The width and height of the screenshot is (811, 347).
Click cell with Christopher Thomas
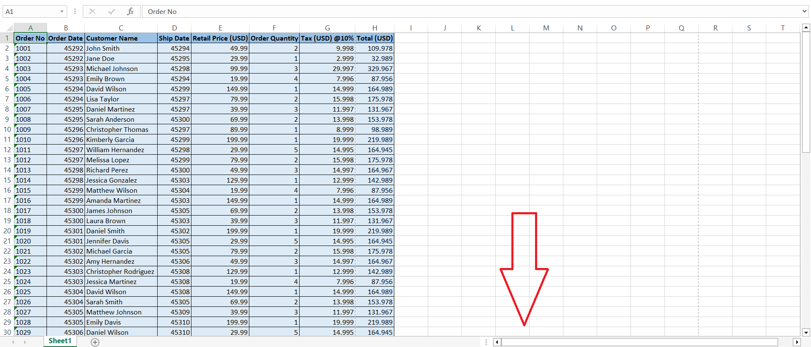[x=121, y=129]
